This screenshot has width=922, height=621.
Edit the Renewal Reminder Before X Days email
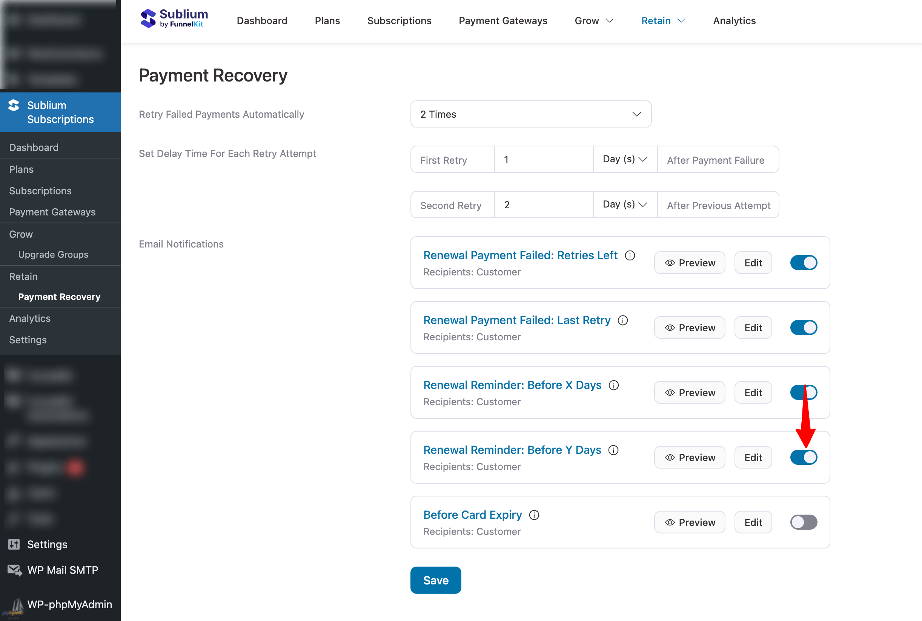click(x=753, y=393)
